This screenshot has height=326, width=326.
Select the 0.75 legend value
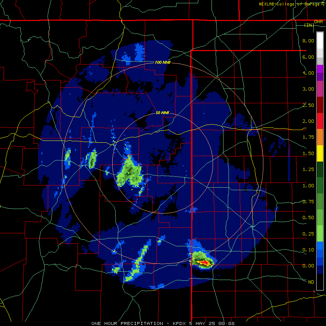pyautogui.click(x=308, y=202)
